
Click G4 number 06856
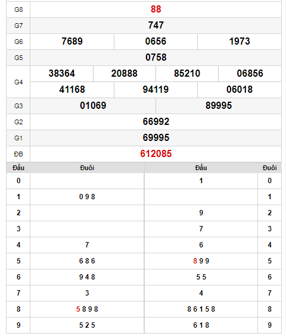point(250,74)
